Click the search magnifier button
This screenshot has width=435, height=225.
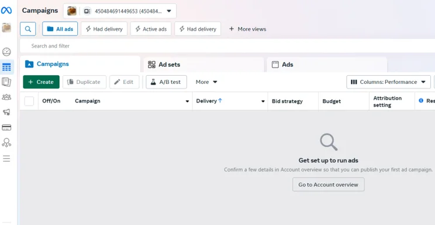click(x=28, y=29)
